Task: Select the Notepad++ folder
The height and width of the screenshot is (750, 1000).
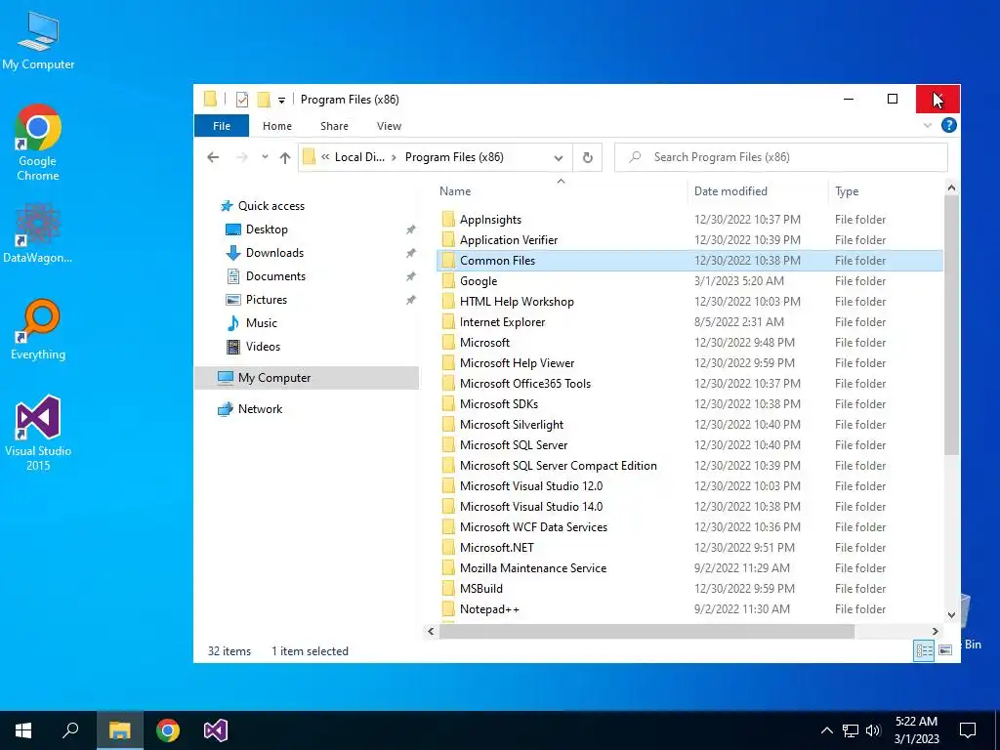Action: click(x=689, y=609)
